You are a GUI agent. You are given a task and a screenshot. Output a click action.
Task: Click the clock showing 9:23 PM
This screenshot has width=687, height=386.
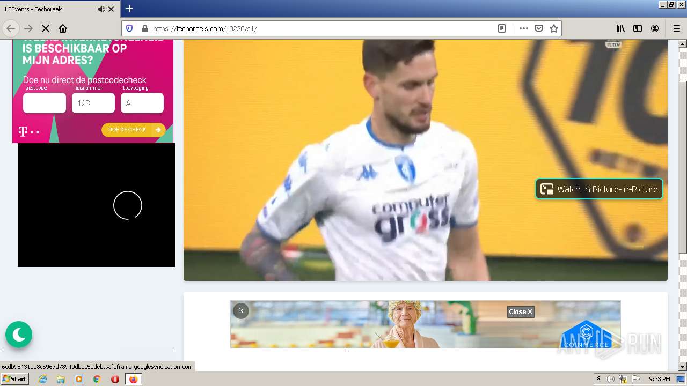click(660, 379)
